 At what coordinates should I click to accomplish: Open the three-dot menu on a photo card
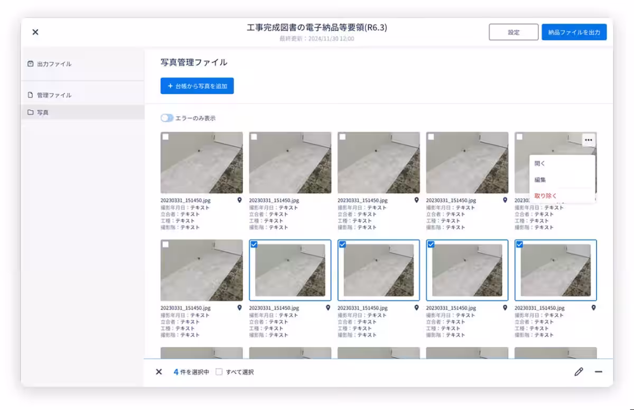pyautogui.click(x=589, y=139)
